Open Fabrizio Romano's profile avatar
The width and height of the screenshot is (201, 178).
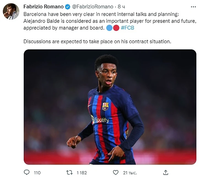click(x=11, y=12)
